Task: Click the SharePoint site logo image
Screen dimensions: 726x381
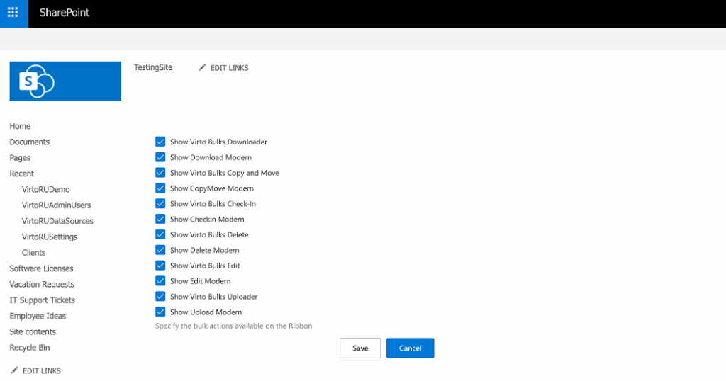Action: [x=65, y=81]
